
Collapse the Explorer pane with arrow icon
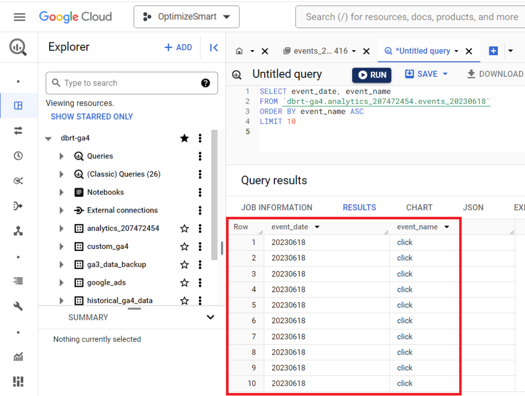pos(214,48)
